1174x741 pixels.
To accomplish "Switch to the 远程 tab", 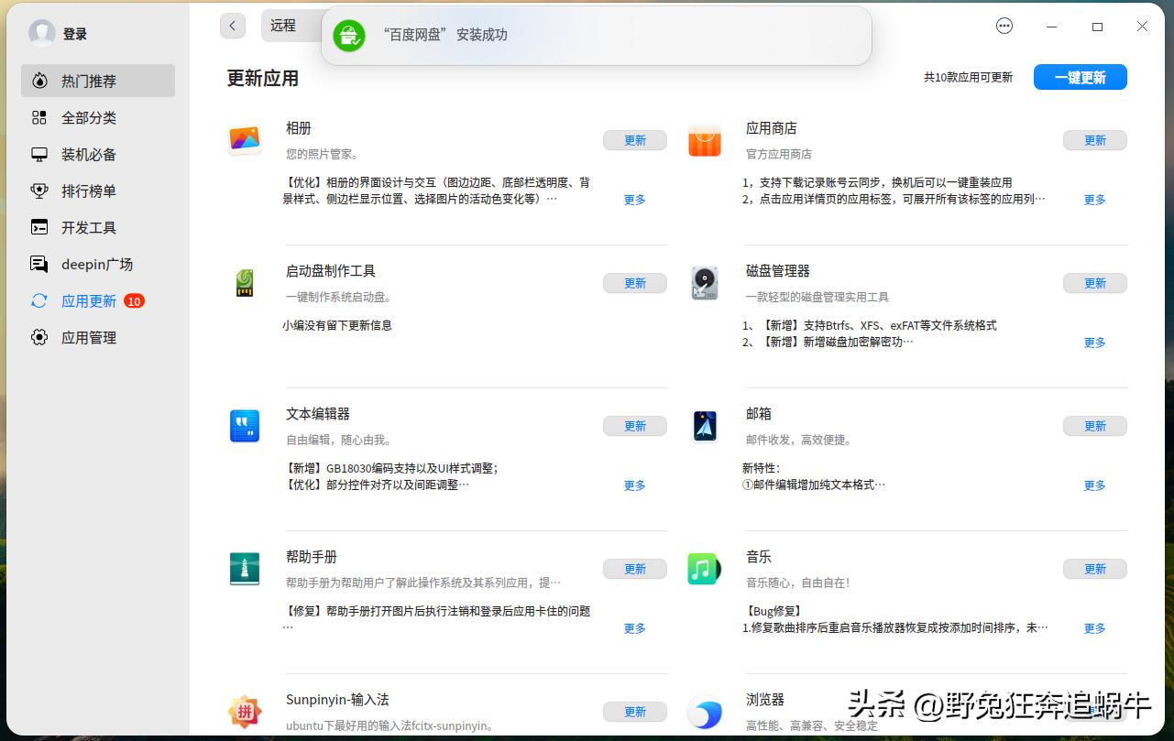I will click(282, 26).
